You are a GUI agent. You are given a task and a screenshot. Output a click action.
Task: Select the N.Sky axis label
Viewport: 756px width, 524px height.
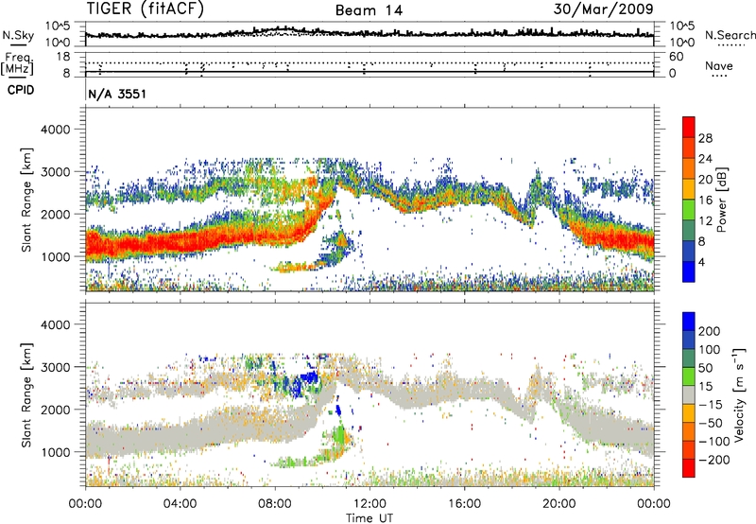[x=18, y=35]
